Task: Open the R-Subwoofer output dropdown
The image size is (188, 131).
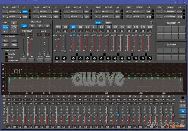Action: click(170, 17)
